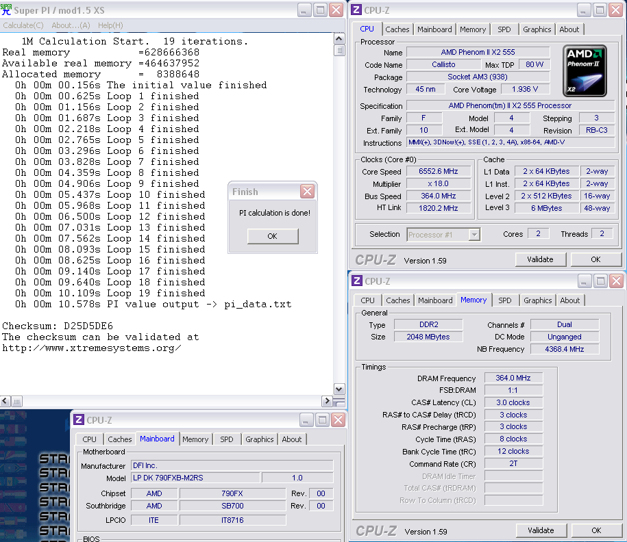Click the AMD Phenom II processor logo
This screenshot has height=542, width=627.
click(585, 70)
